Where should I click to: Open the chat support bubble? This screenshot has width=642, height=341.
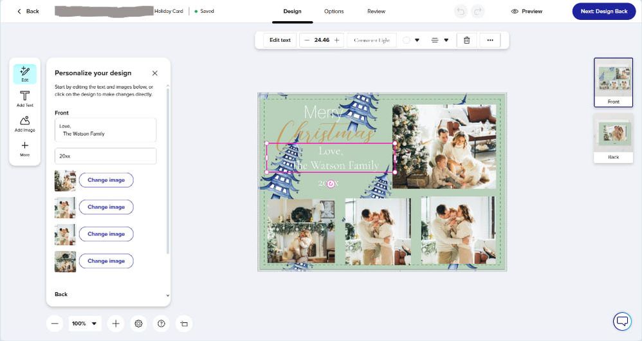coord(621,321)
